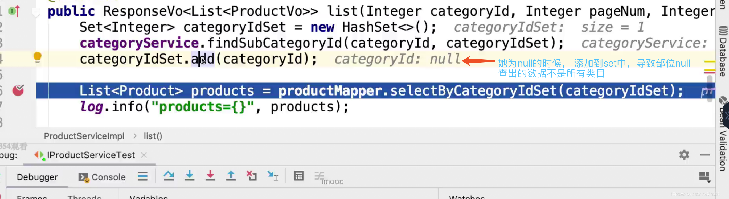Screen dimensions: 729x199
Task: Click the list() breadcrumb
Action: tap(153, 136)
